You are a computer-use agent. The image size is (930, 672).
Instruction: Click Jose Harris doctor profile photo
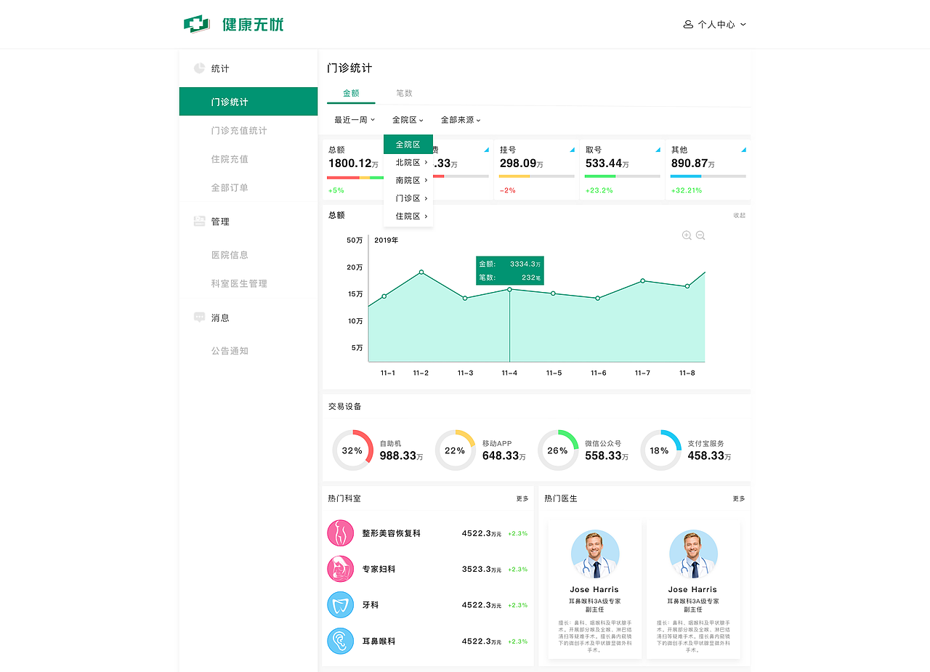(x=595, y=554)
